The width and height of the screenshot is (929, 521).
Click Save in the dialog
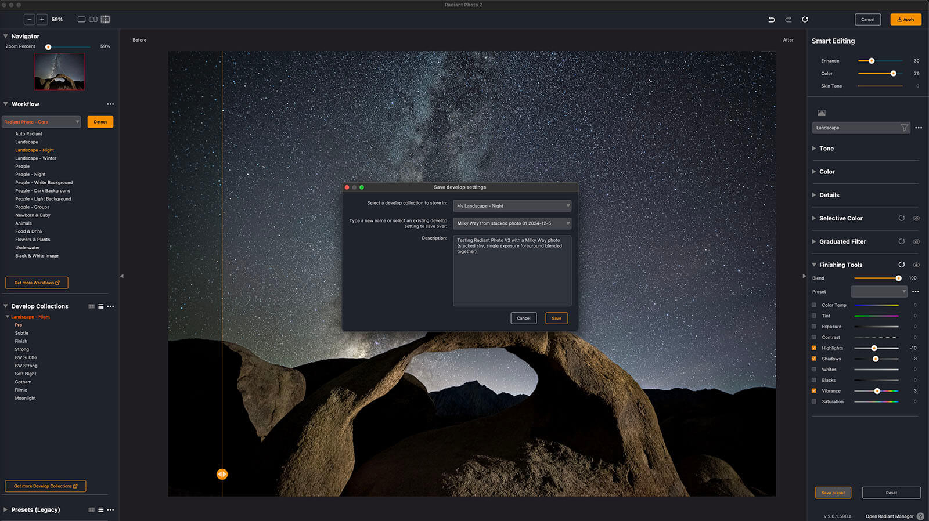pos(556,318)
